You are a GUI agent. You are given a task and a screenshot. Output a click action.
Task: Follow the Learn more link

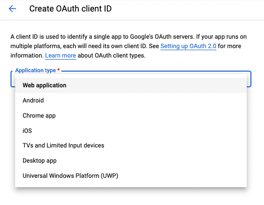tap(61, 55)
